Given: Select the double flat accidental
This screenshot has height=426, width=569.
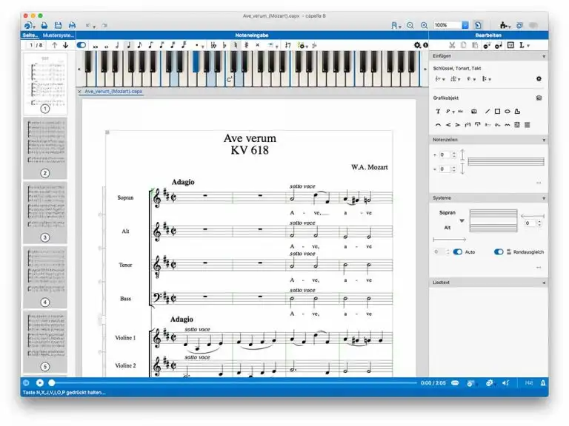Looking at the screenshot, I should tap(213, 45).
